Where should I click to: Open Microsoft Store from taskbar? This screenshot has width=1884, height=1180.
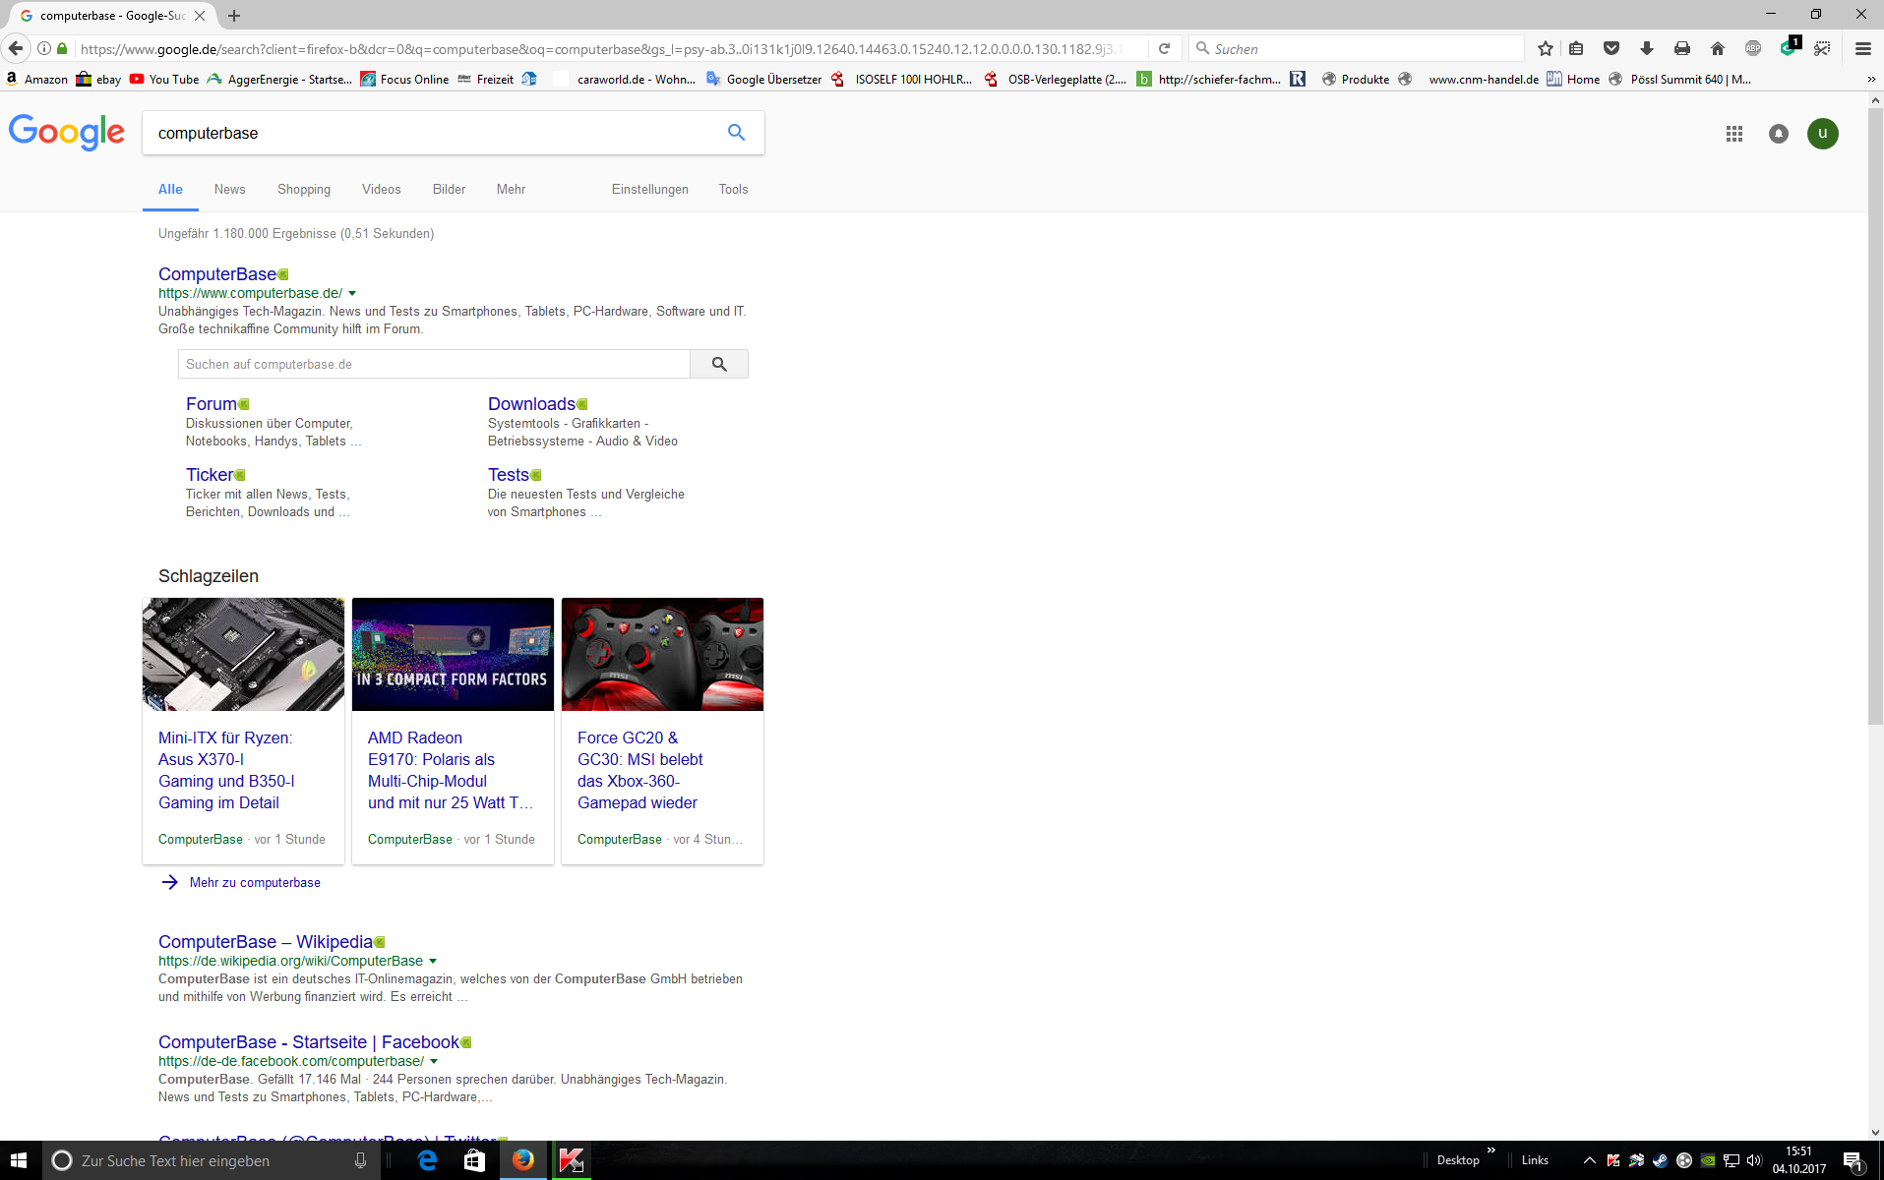[x=474, y=1160]
